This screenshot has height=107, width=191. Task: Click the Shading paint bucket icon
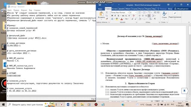point(140,19)
